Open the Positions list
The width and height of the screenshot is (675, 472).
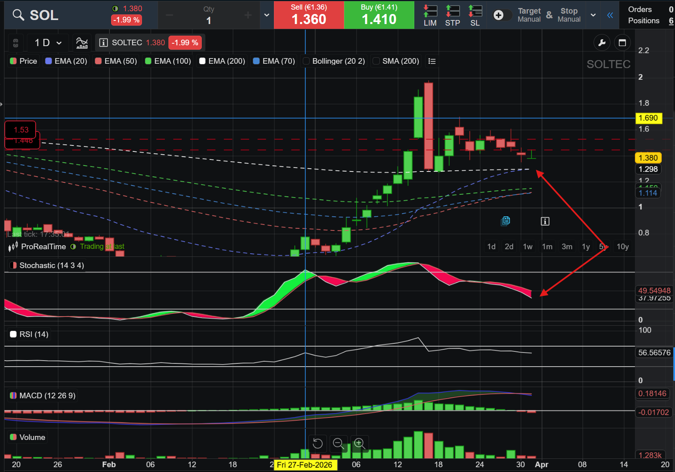pyautogui.click(x=651, y=20)
